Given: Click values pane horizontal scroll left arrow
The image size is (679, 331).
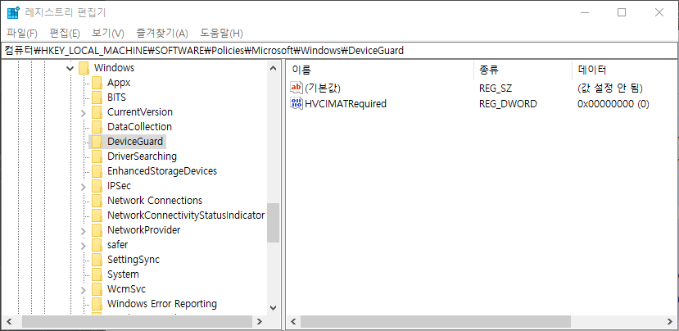Looking at the screenshot, I should click(x=293, y=321).
